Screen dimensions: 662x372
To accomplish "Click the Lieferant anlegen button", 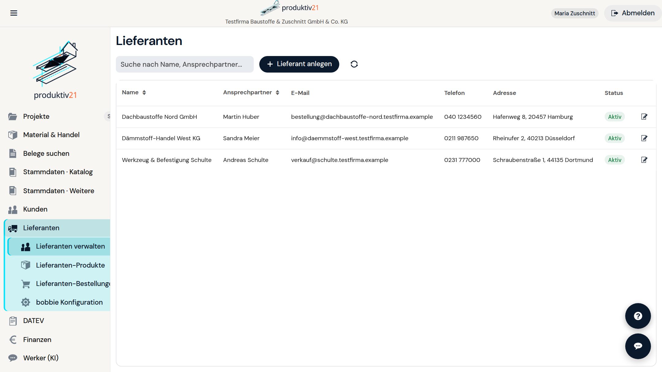I will click(x=299, y=64).
